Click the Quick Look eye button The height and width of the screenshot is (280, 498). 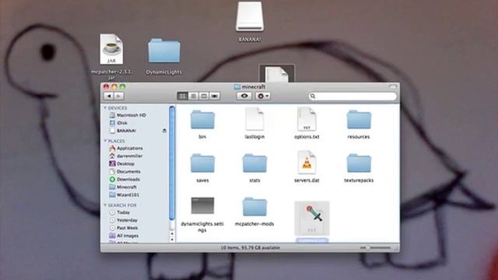(x=244, y=96)
